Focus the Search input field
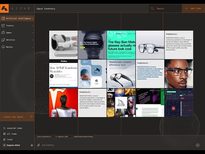205x154 pixels. tap(165, 9)
